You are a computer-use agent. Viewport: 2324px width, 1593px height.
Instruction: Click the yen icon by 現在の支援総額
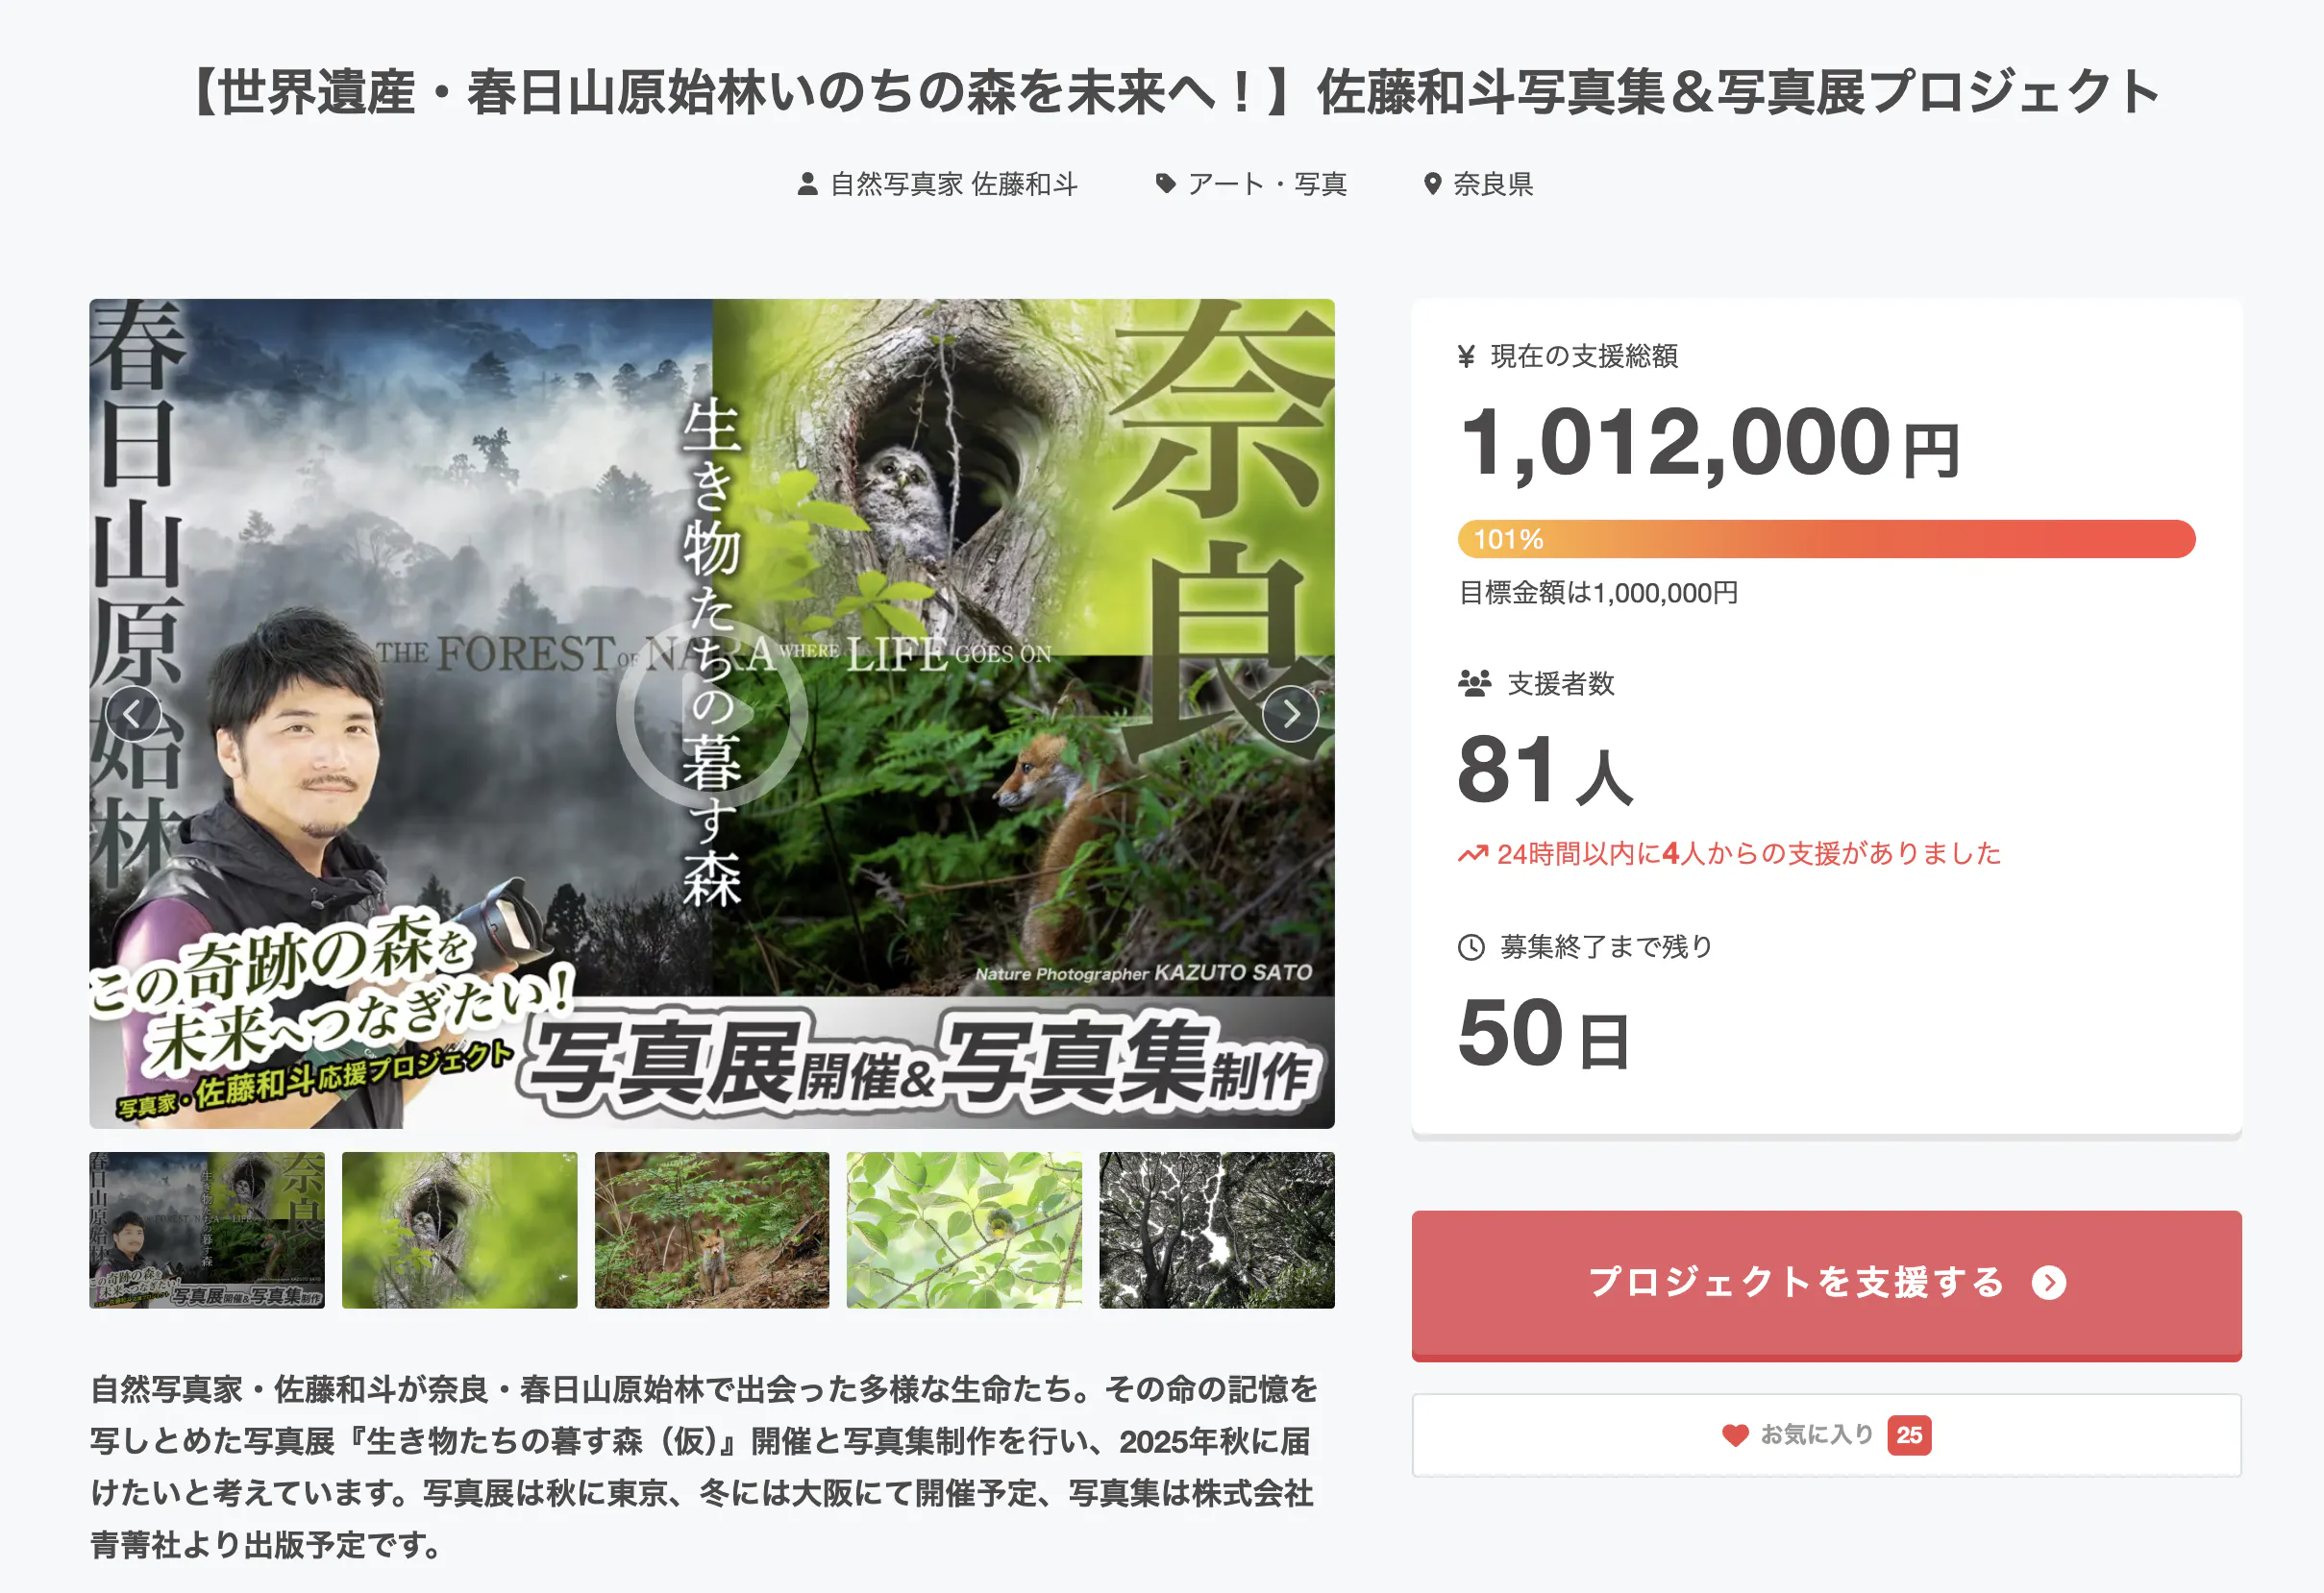click(x=1466, y=355)
